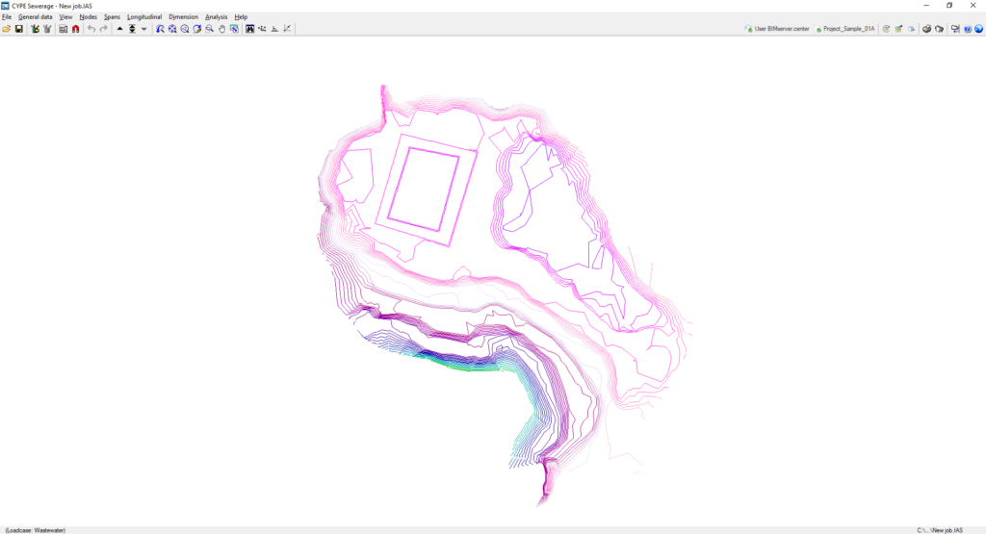
Task: Click the redraw view icon
Action: point(196,29)
